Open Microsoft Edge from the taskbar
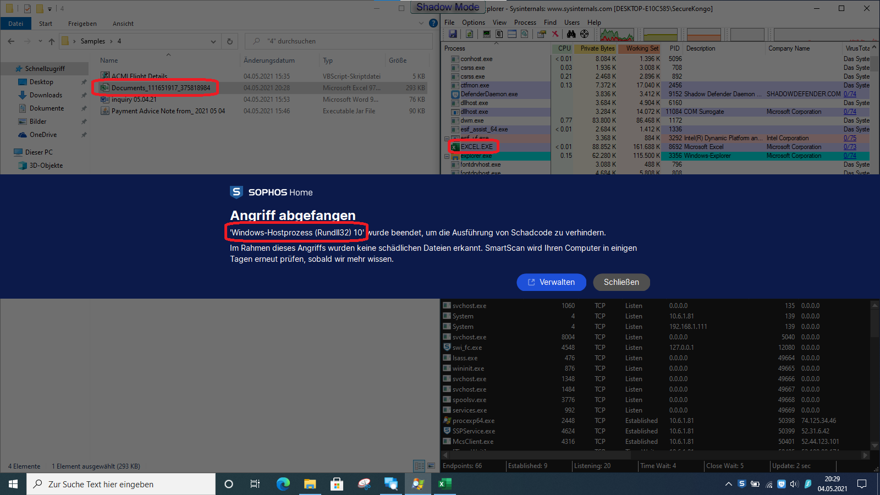 point(283,484)
